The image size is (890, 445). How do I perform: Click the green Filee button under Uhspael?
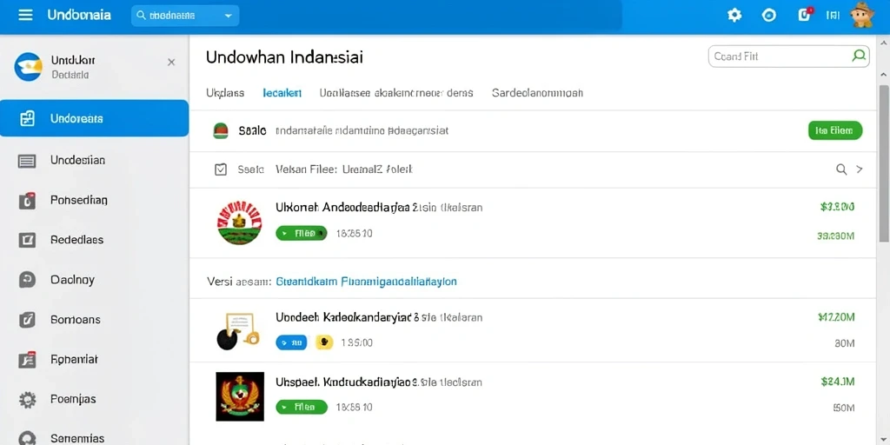pyautogui.click(x=302, y=407)
